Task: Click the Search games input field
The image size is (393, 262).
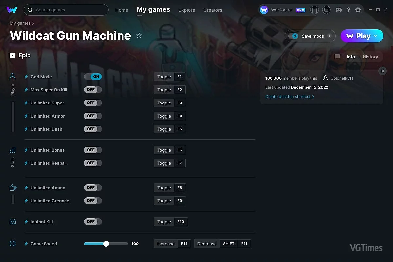Action: pyautogui.click(x=66, y=10)
